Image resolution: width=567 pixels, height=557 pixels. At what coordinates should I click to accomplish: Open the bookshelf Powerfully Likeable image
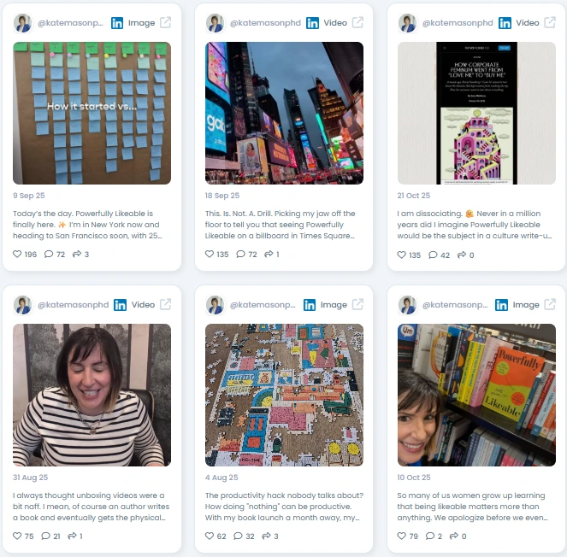476,395
